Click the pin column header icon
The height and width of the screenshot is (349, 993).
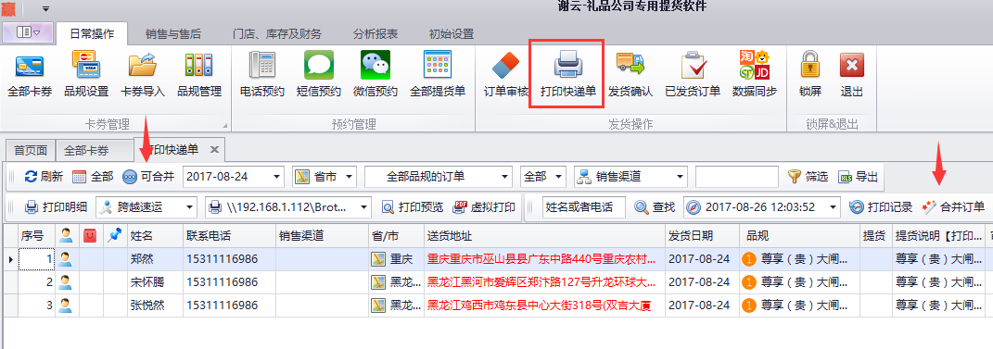pos(115,236)
